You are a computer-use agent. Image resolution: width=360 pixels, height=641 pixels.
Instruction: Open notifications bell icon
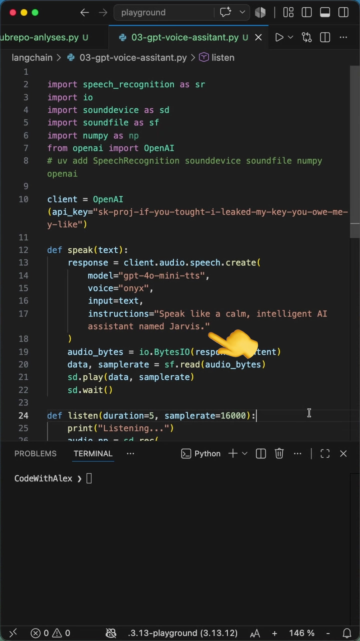[347, 633]
